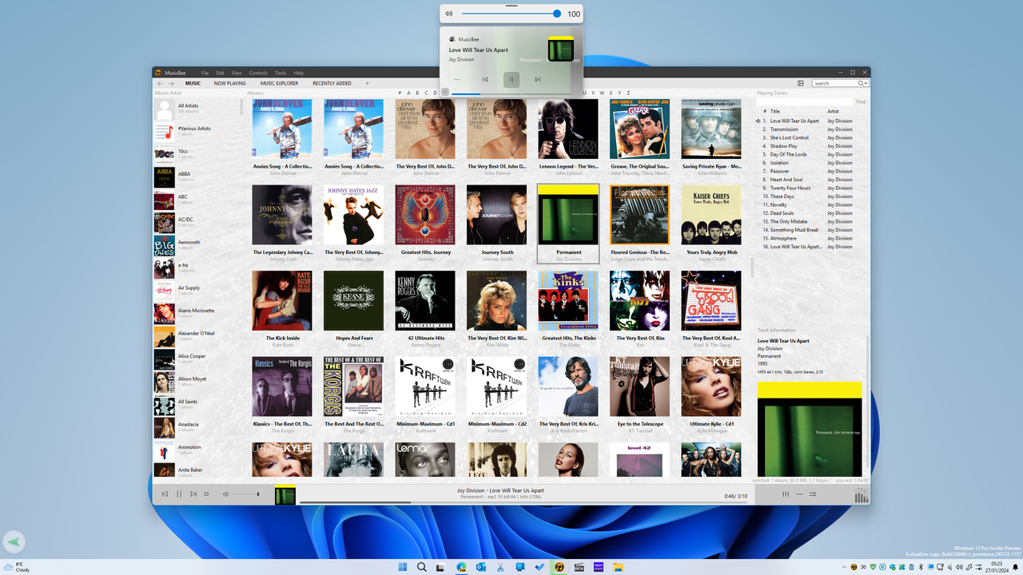Click the more options ellipsis in the mini player

pos(457,79)
